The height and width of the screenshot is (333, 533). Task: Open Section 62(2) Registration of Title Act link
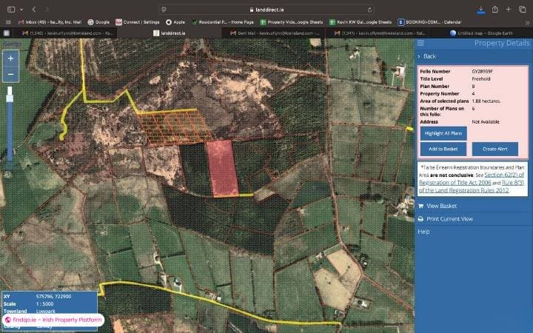coord(471,179)
